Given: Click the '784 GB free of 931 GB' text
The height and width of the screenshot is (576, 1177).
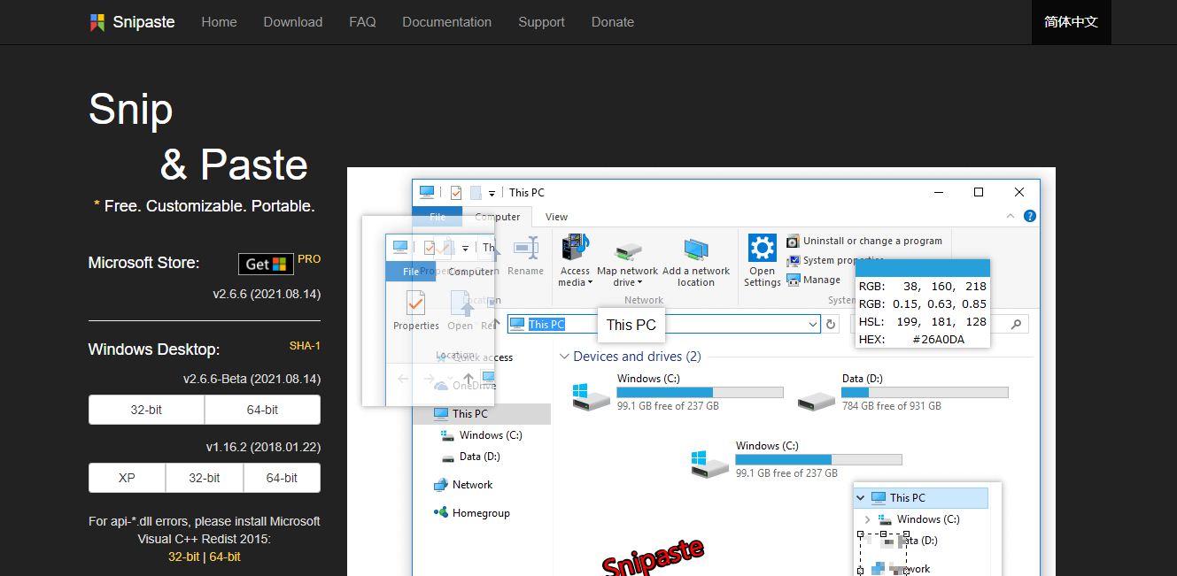Looking at the screenshot, I should 891,406.
